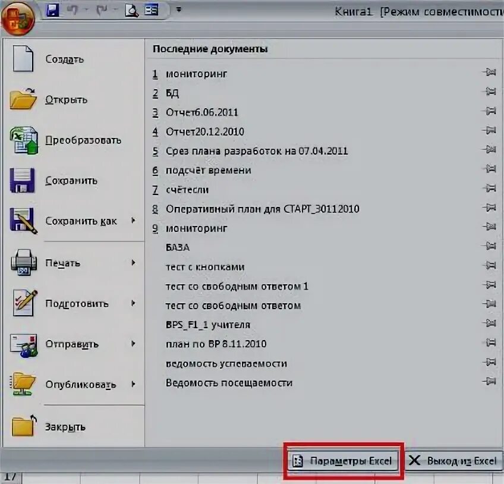
Task: Pin the Ведомость посещаемости document
Action: coord(490,381)
